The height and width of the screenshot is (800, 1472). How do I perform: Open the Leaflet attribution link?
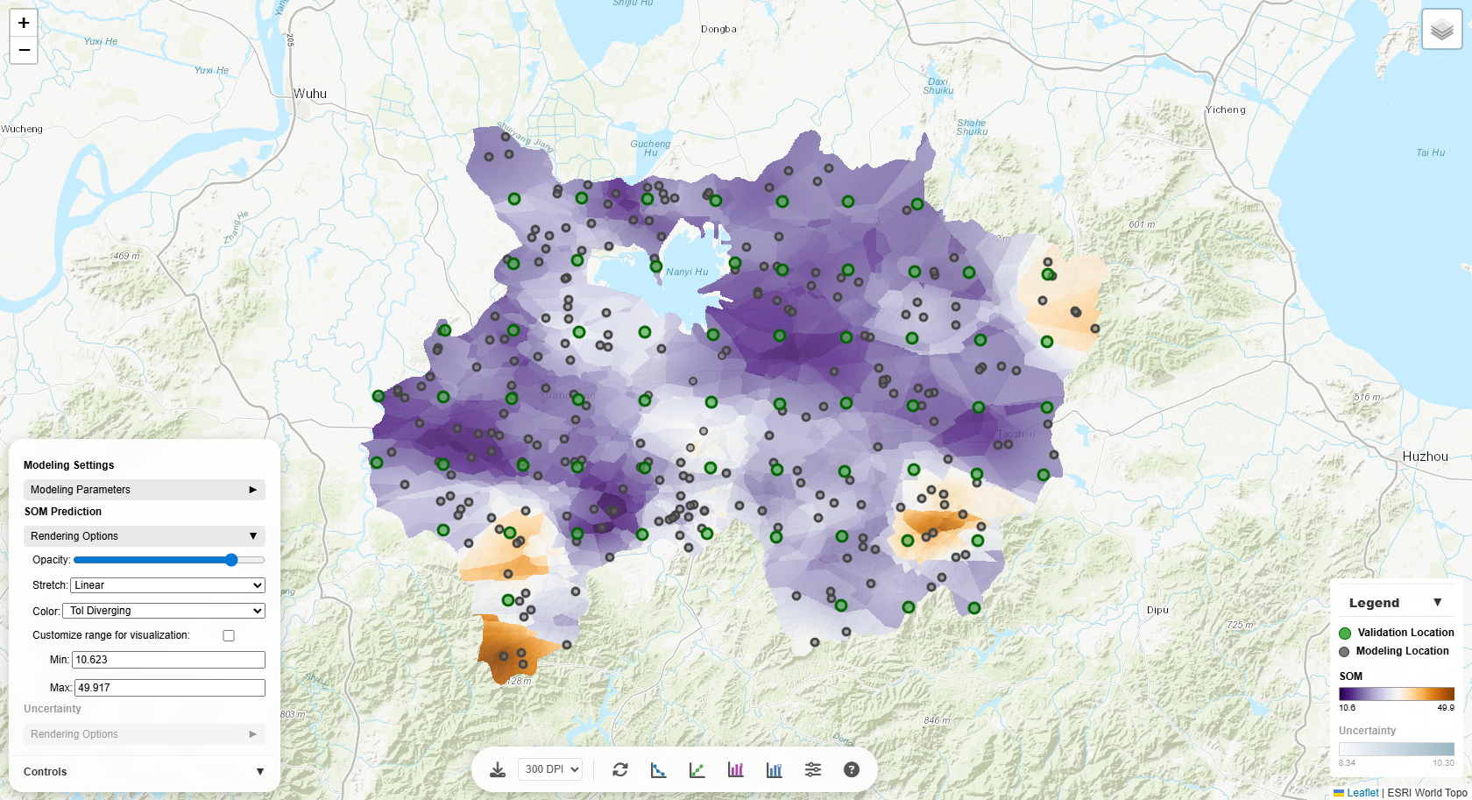coord(1362,793)
